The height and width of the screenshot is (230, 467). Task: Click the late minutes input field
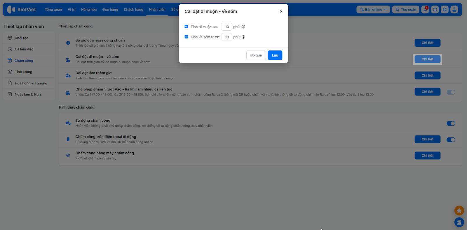[x=226, y=27]
